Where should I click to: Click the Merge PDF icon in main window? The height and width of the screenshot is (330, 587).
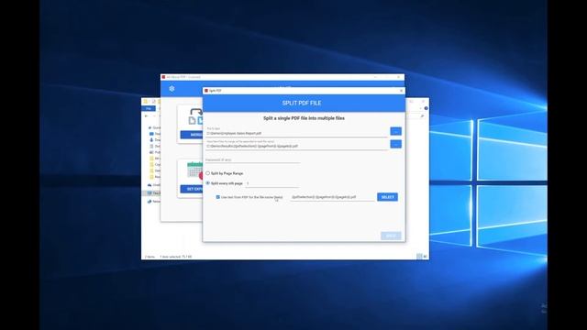195,116
